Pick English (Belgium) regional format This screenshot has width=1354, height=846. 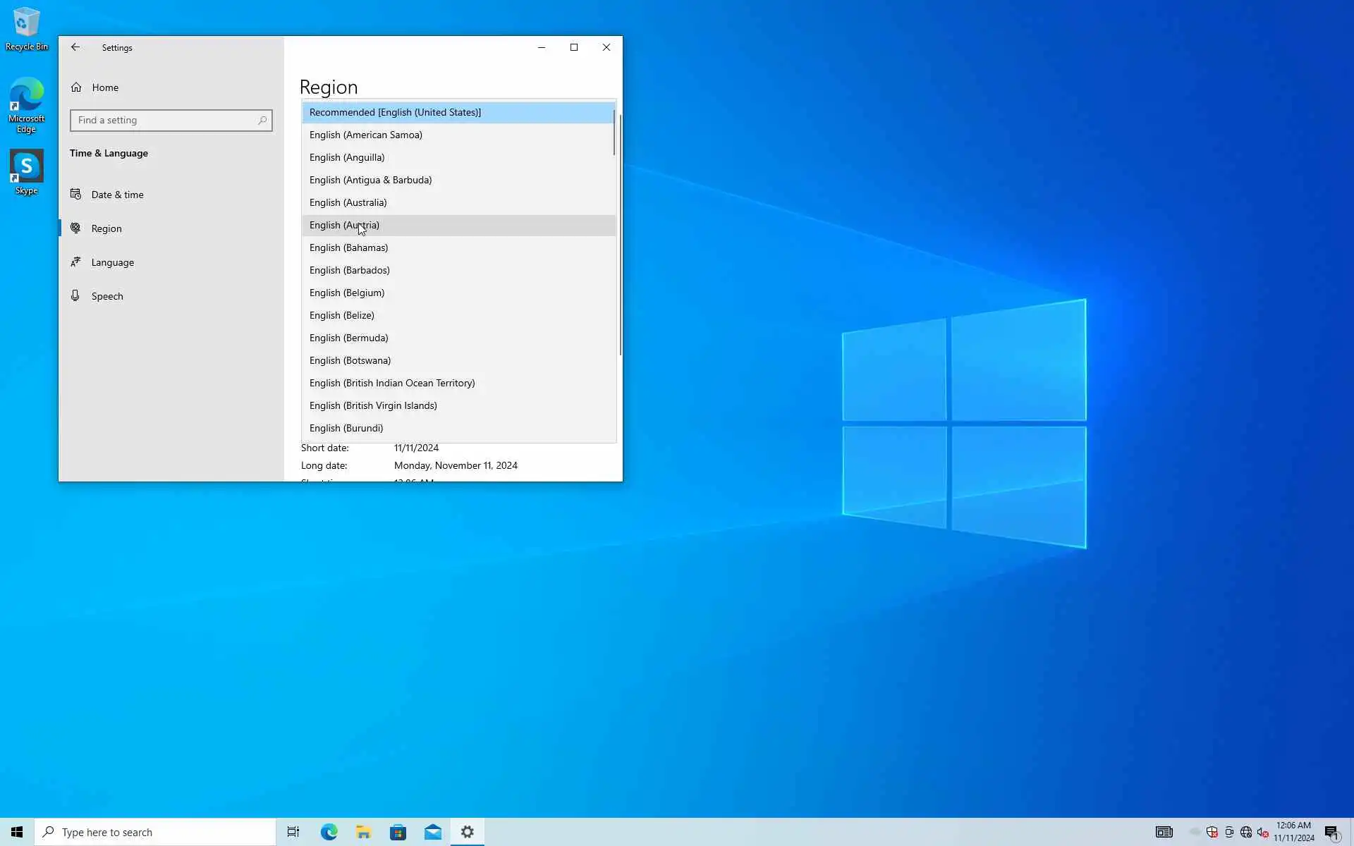(x=346, y=293)
